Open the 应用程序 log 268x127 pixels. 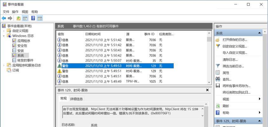pos(24,41)
